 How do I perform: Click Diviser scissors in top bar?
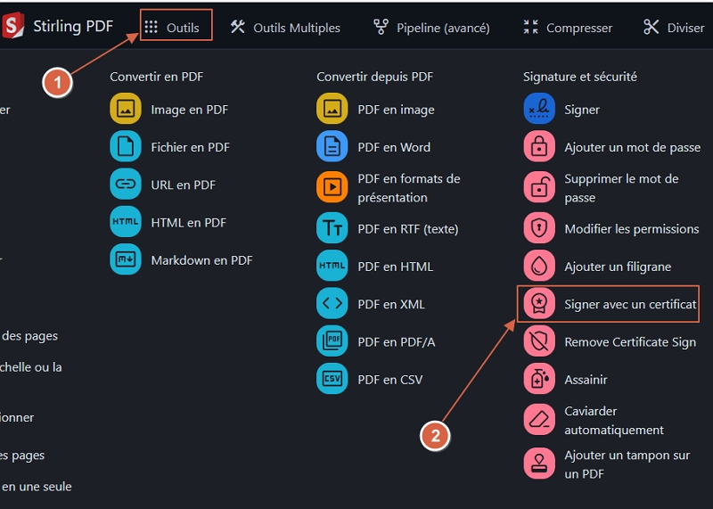pyautogui.click(x=652, y=28)
